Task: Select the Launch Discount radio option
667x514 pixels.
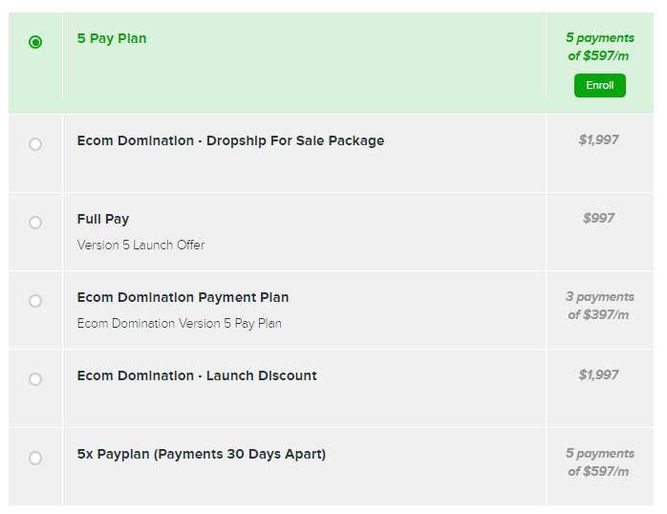Action: 35,379
